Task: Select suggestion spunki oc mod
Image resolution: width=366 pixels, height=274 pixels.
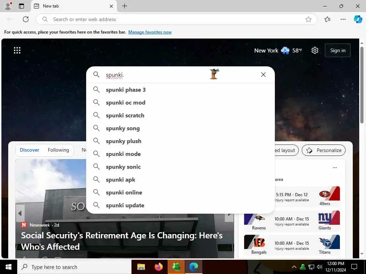Action: pyautogui.click(x=180, y=102)
